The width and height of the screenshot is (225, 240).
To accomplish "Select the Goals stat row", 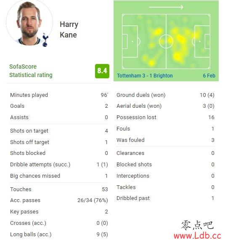I will coord(59,106).
